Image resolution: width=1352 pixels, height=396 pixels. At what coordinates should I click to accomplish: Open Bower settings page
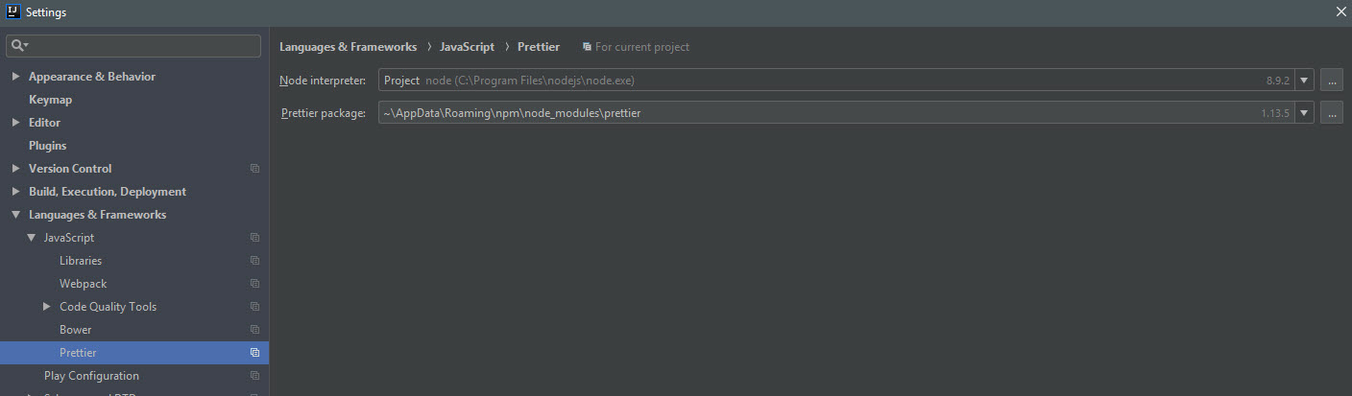[x=76, y=330]
